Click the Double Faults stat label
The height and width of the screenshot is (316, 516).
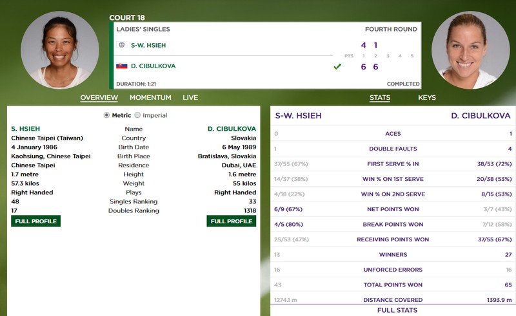pyautogui.click(x=393, y=149)
